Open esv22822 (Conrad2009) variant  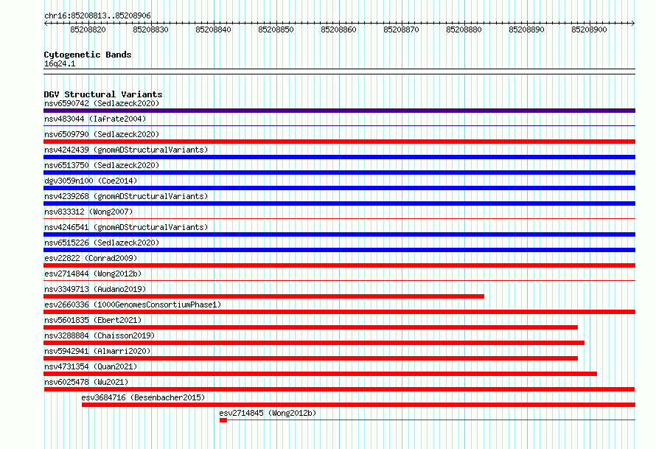pos(91,258)
